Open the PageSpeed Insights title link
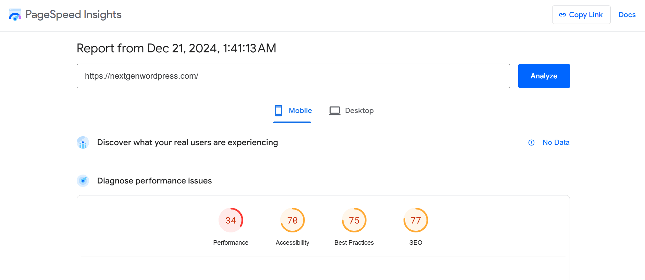 pyautogui.click(x=73, y=15)
